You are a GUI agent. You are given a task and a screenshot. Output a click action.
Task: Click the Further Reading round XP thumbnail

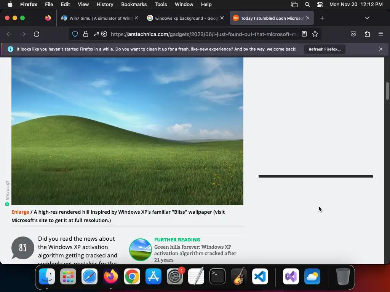tap(140, 250)
